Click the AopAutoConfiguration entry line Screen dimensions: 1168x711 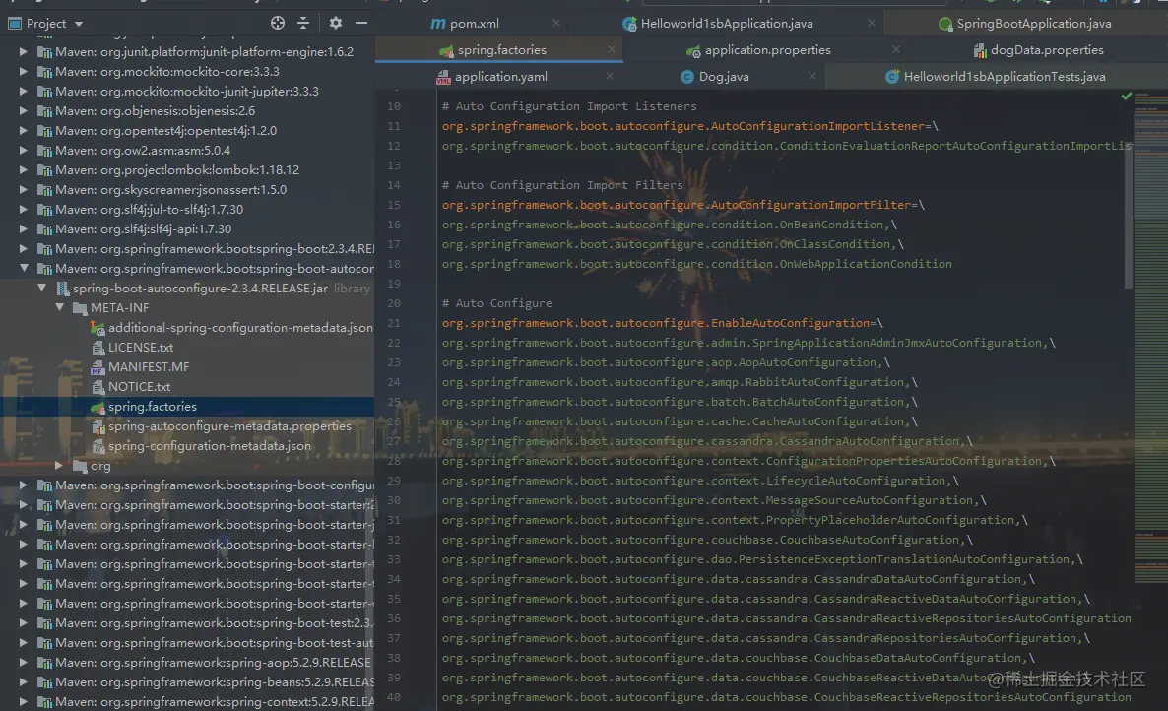click(x=666, y=362)
